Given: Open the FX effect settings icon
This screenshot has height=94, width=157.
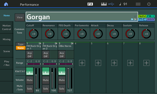Looking at the screenshot, I should point(90,4).
